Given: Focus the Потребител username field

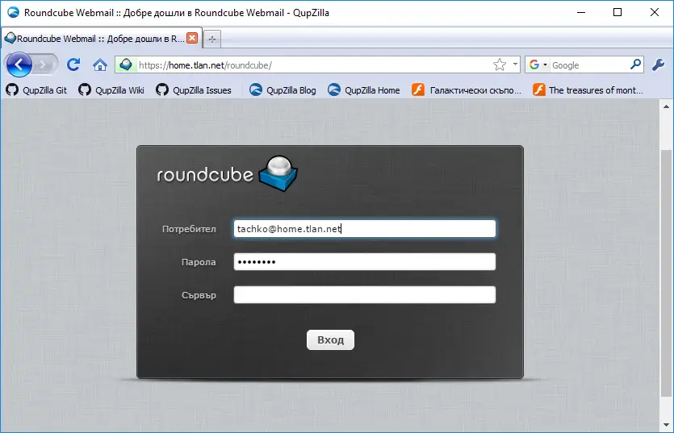Looking at the screenshot, I should 365,228.
